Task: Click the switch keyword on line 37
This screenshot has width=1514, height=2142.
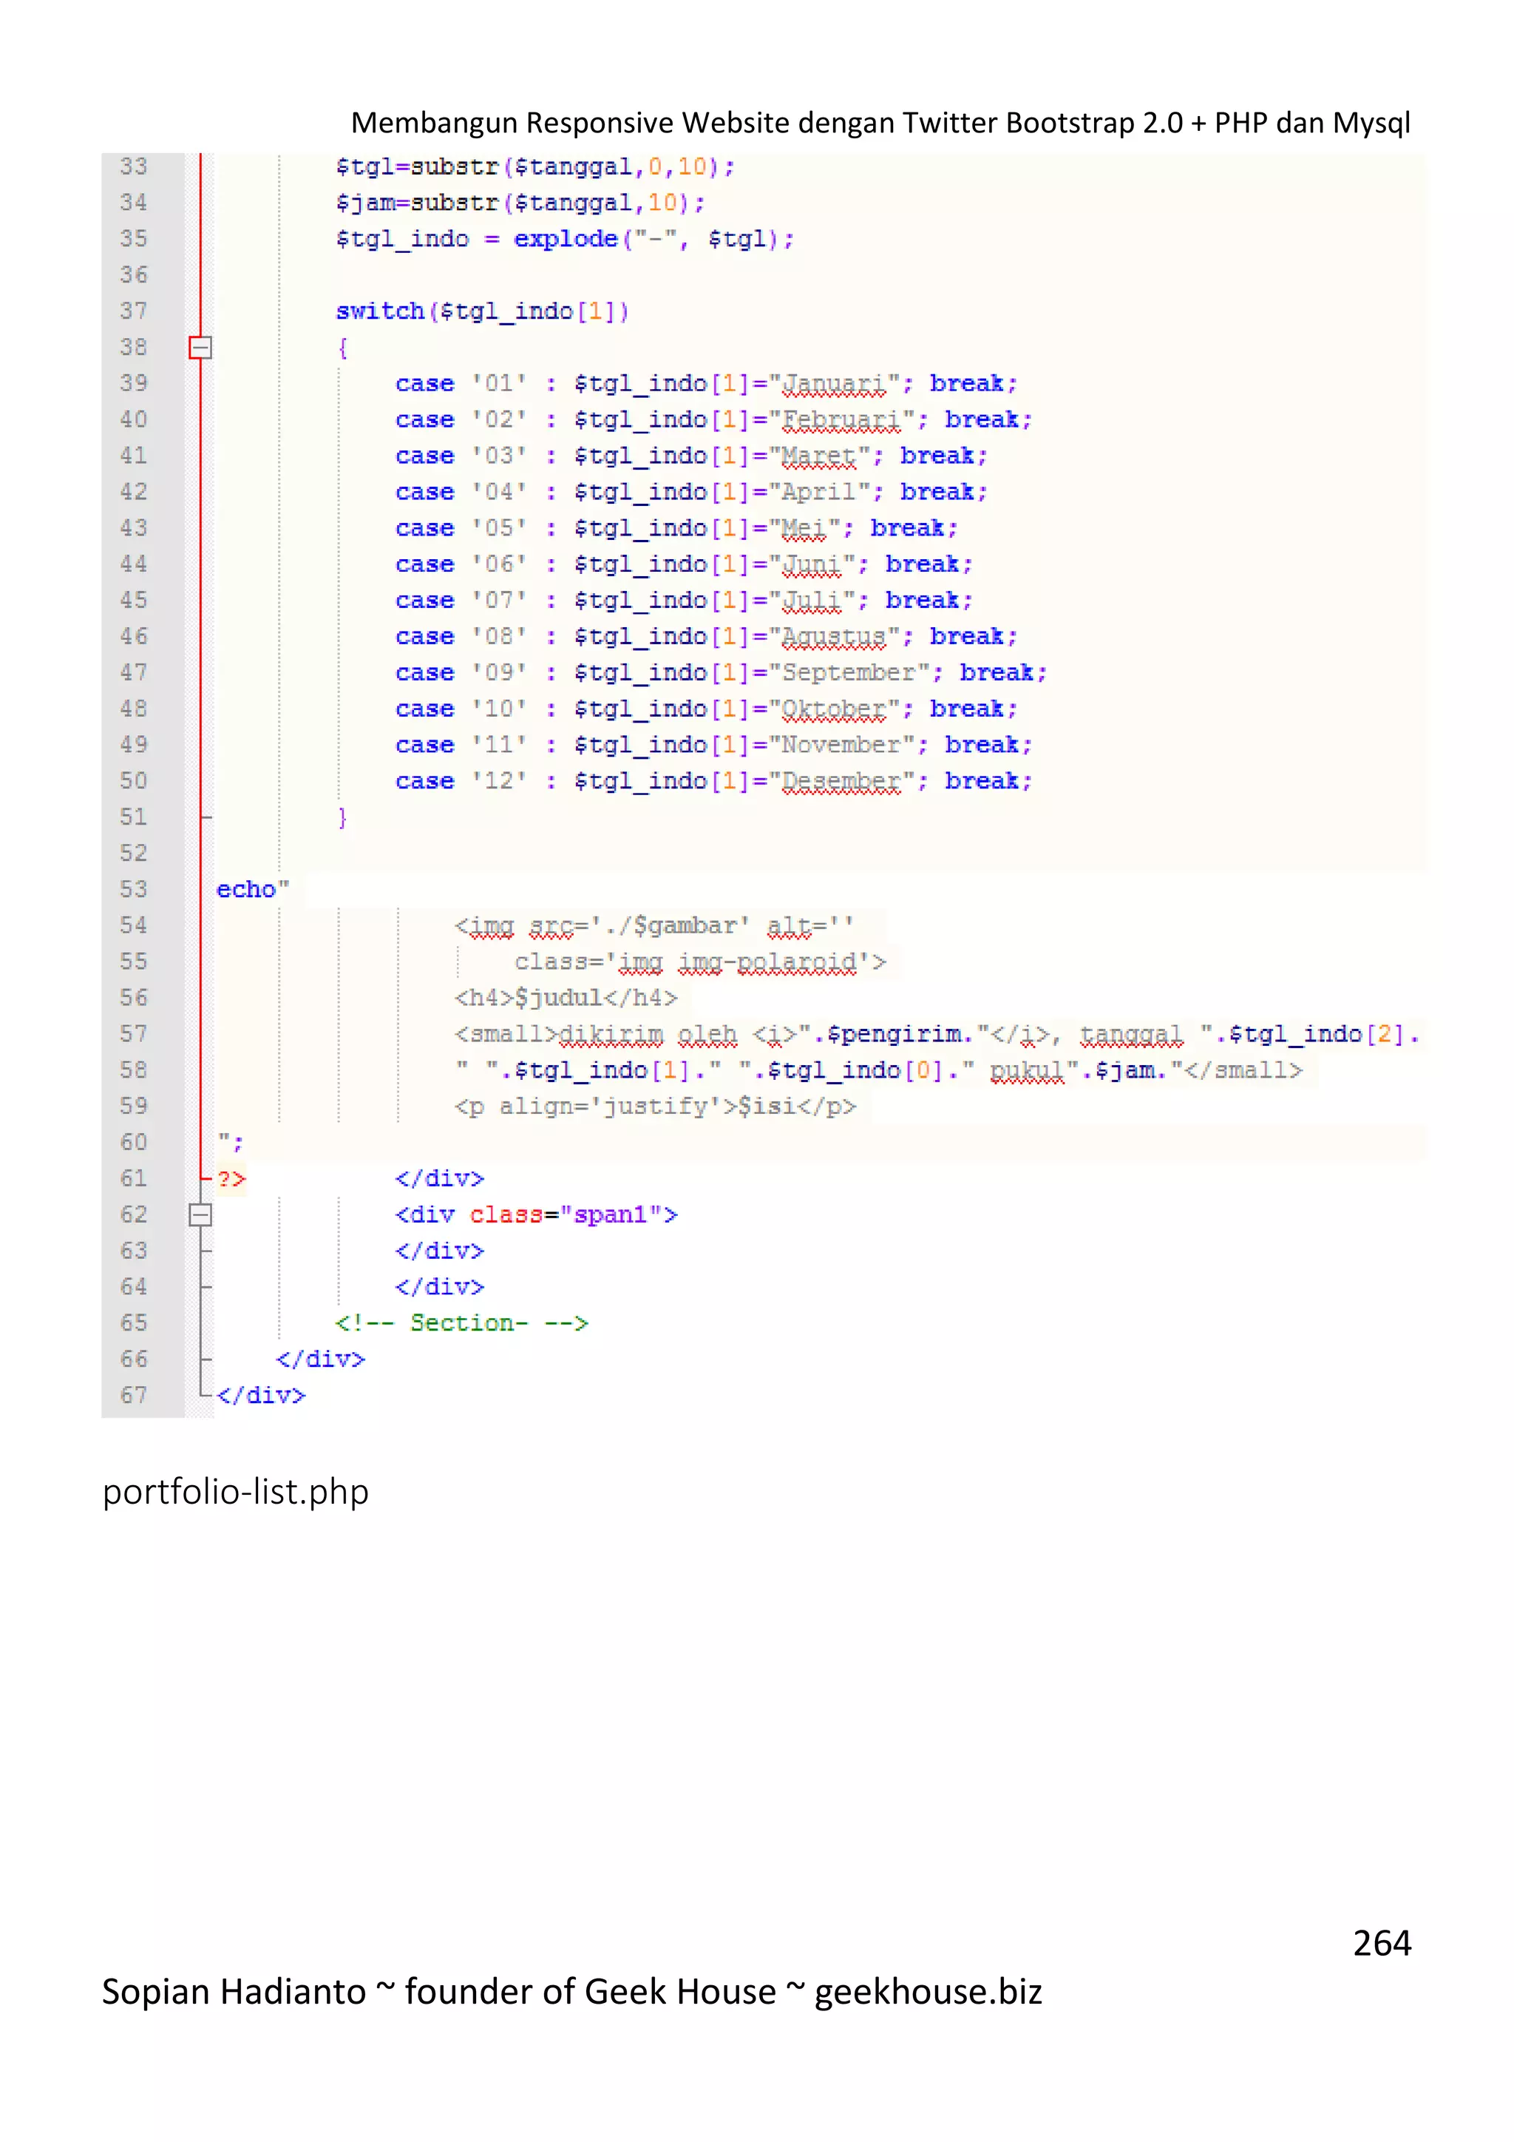Action: coord(381,311)
